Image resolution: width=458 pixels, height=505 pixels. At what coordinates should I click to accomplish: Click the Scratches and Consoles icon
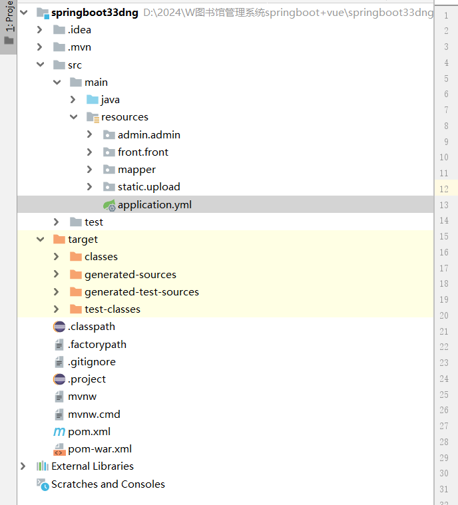[x=43, y=484]
